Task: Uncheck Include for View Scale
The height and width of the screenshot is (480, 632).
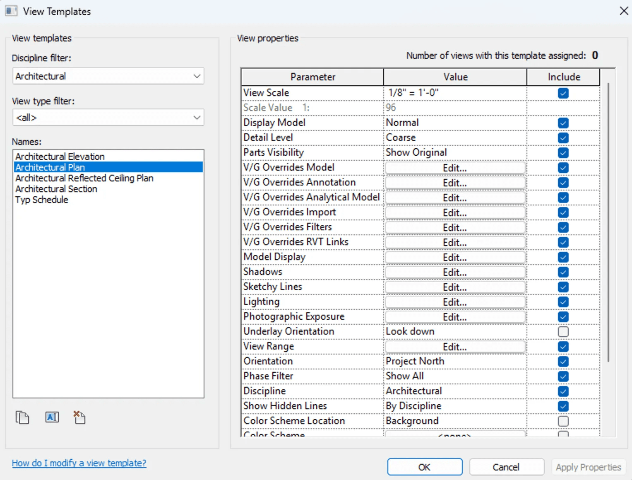Action: click(x=563, y=93)
